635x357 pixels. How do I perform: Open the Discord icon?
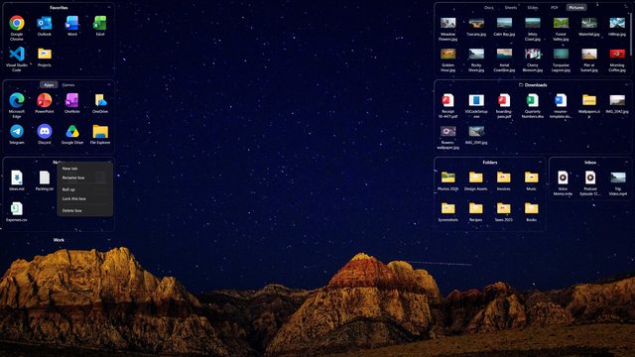tap(45, 132)
